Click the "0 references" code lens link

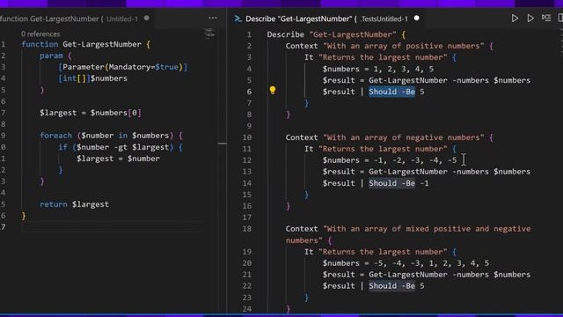[x=40, y=34]
